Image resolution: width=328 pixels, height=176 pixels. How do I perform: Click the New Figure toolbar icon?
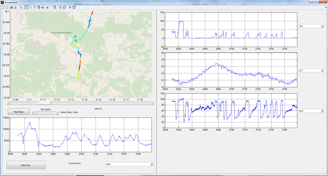pos(2,7)
